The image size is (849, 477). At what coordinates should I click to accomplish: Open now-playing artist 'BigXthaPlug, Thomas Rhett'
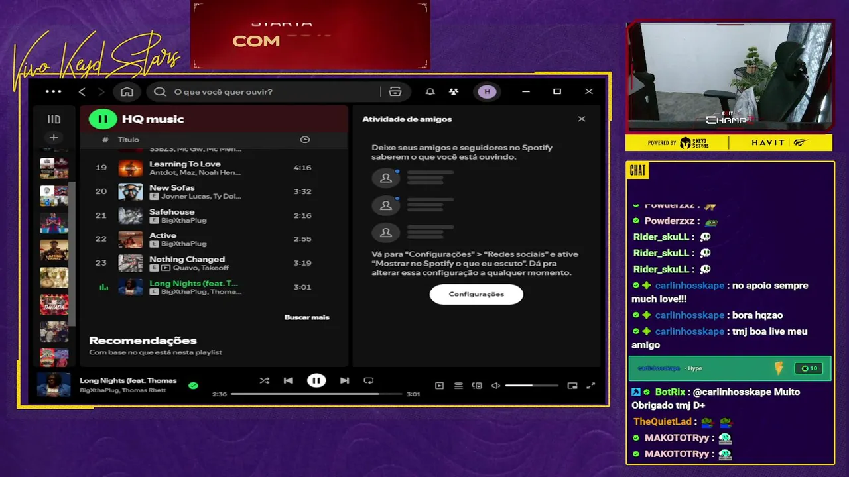123,390
